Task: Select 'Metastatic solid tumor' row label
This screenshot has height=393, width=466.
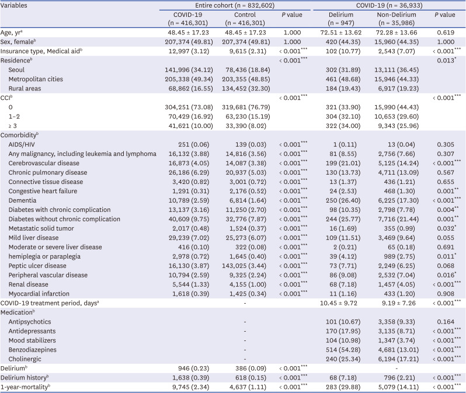Action: (x=41, y=228)
